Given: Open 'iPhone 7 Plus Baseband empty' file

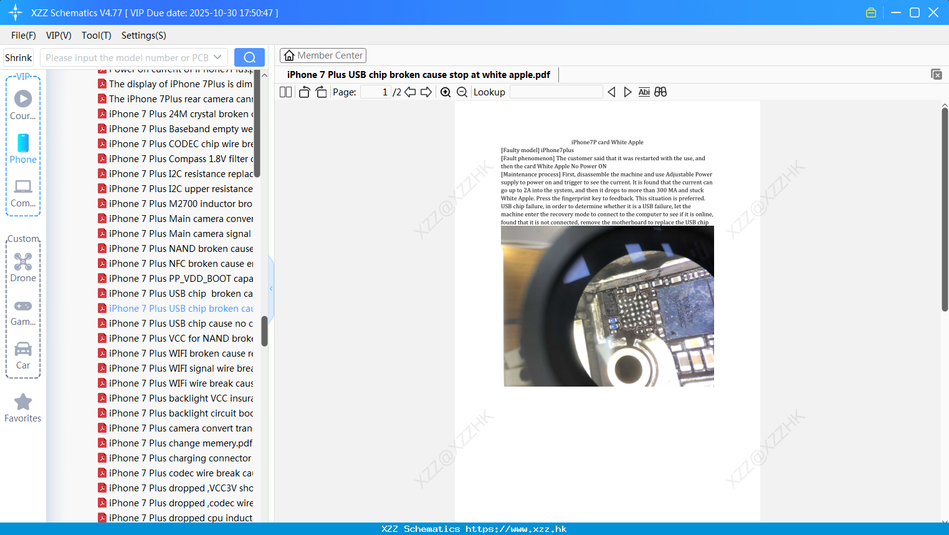Looking at the screenshot, I should (175, 129).
